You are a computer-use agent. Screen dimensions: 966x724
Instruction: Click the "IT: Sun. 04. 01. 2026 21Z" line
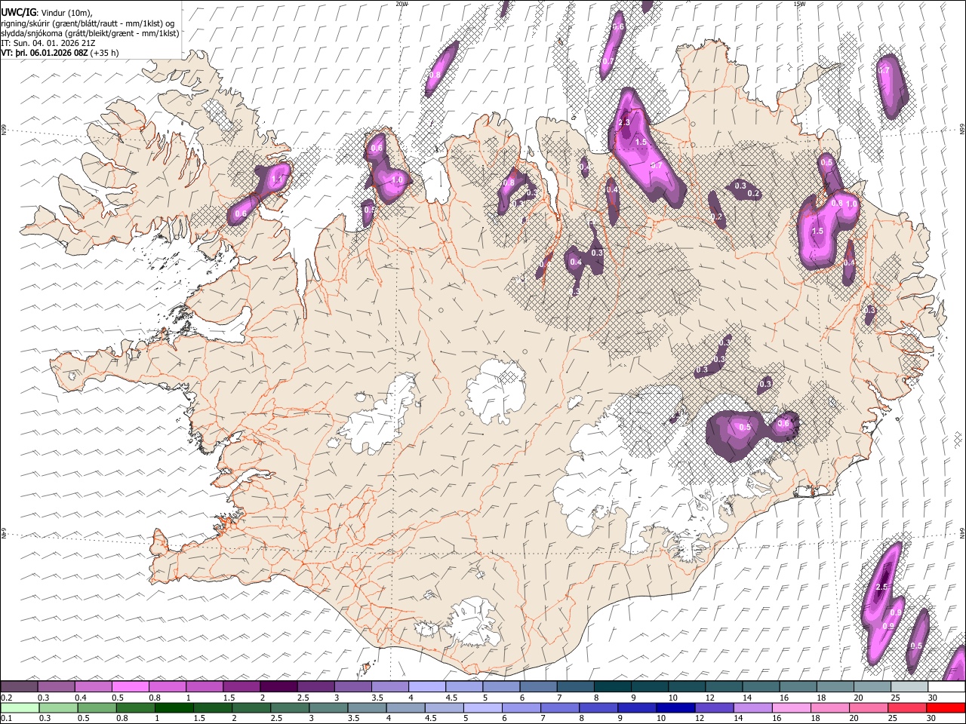[48, 43]
